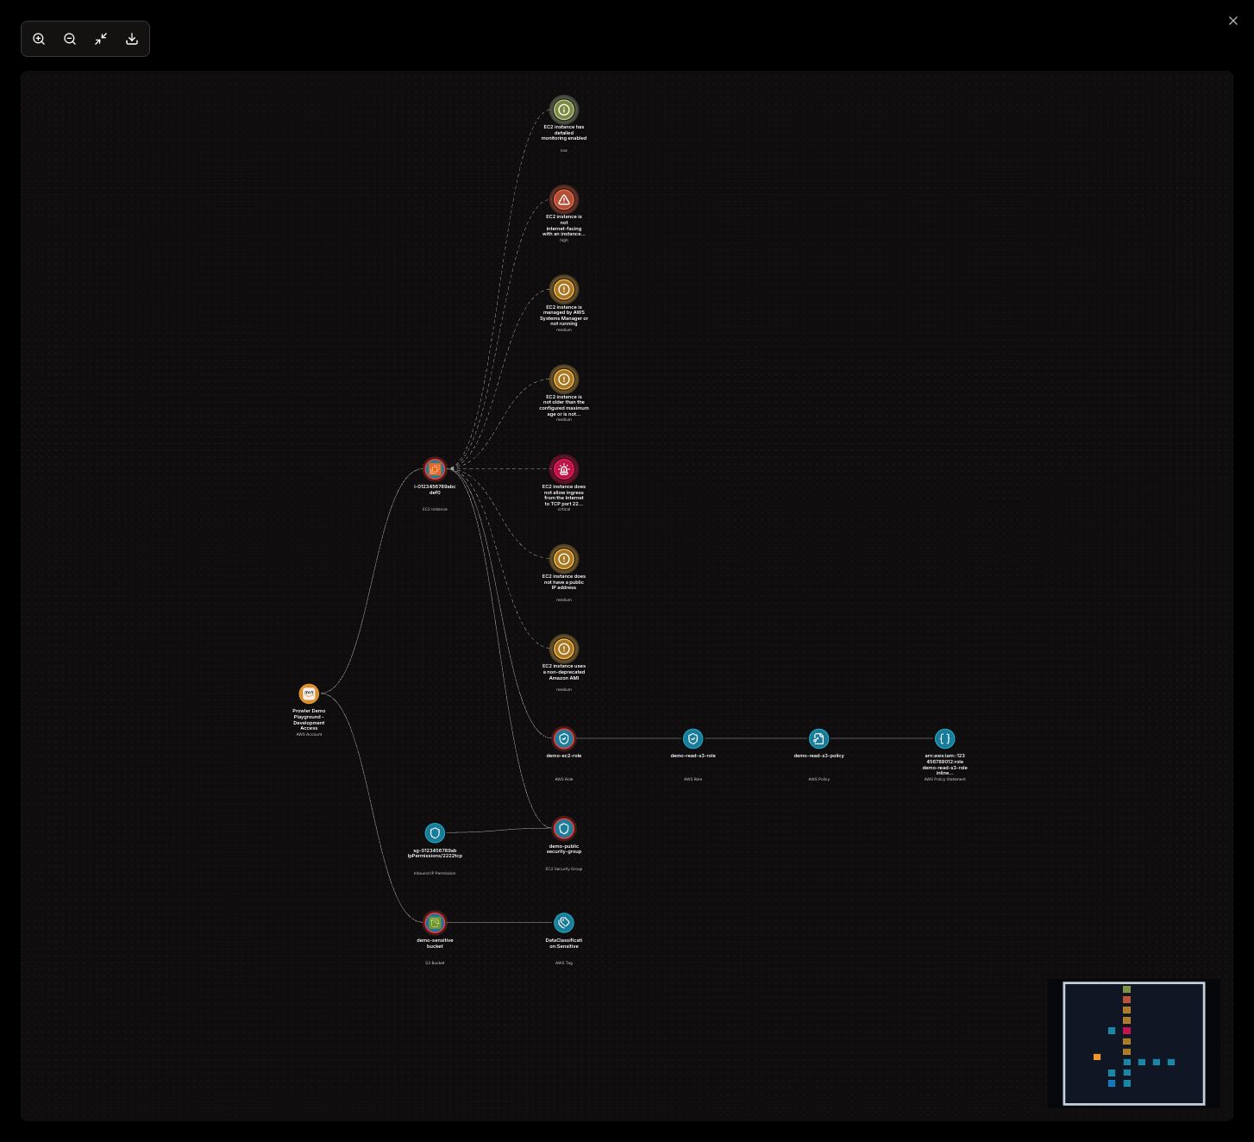The image size is (1254, 1142).
Task: Open the non-deprecated Amazon AMI finding node
Action: click(564, 649)
